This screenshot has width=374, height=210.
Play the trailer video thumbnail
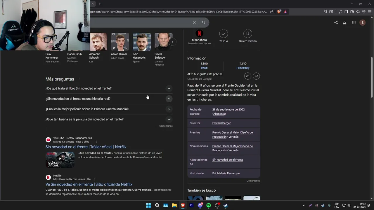pos(60,160)
